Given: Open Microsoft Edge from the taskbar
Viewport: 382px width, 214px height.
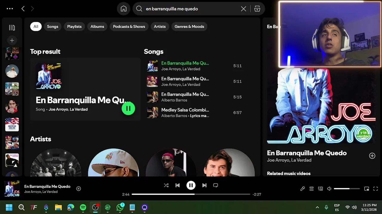Looking at the screenshot, I should coord(71,207).
